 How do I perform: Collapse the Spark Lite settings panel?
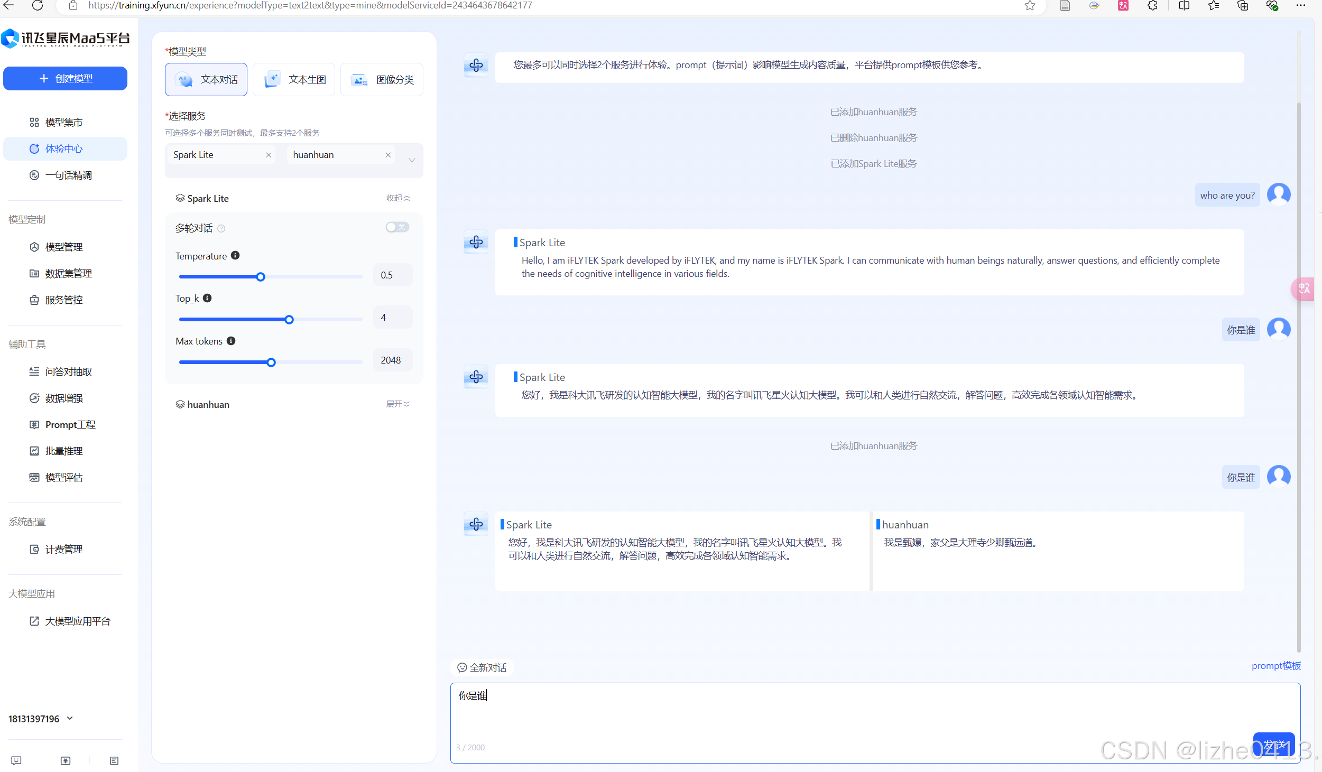coord(397,198)
